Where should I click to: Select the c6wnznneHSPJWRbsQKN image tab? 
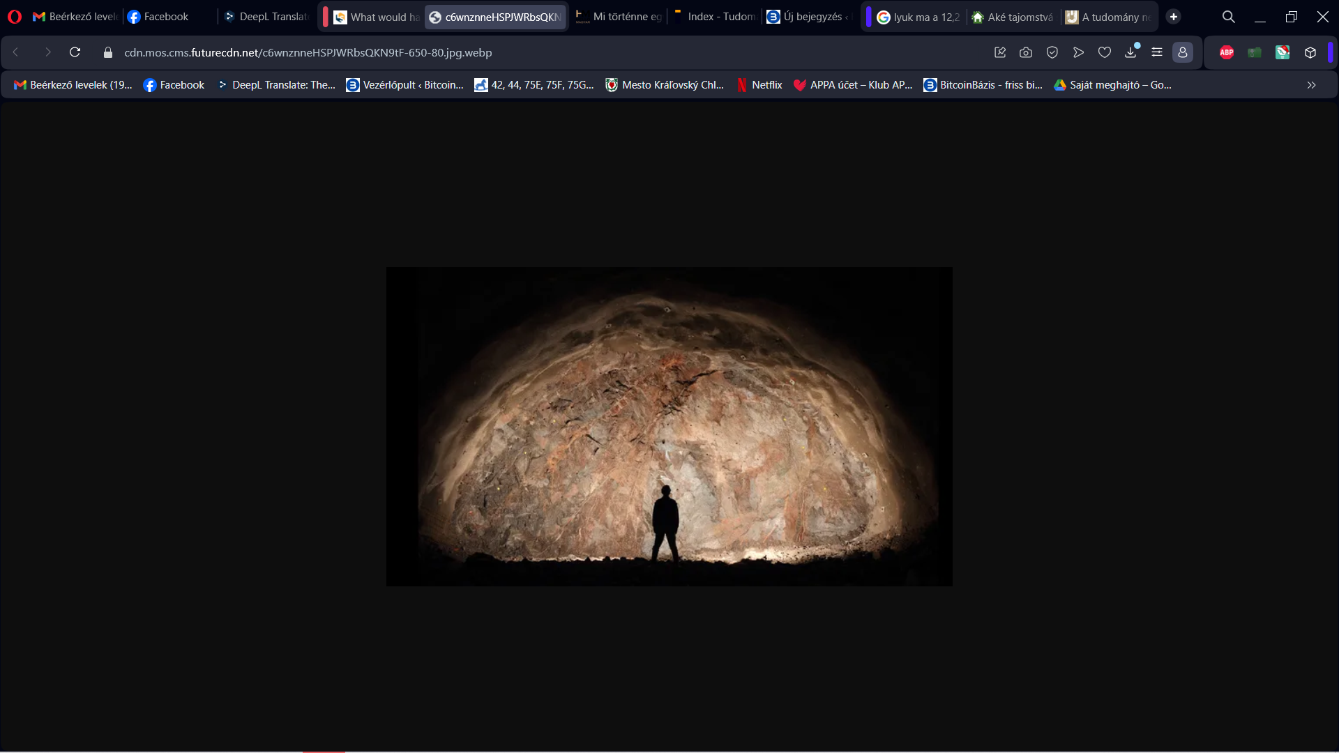click(x=496, y=17)
